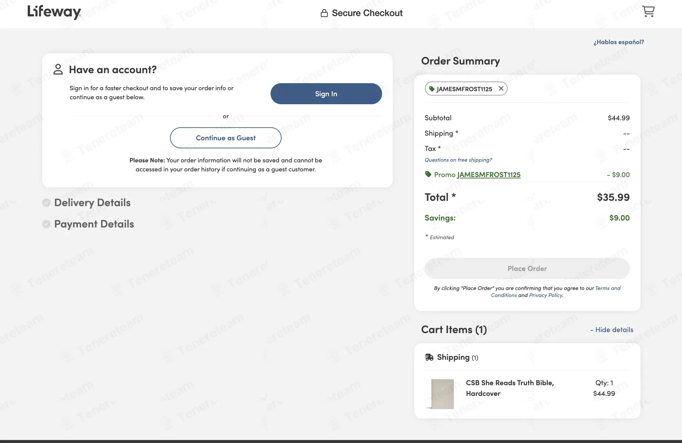Click the padlock icon beside Secure Checkout
The width and height of the screenshot is (682, 443).
[324, 13]
